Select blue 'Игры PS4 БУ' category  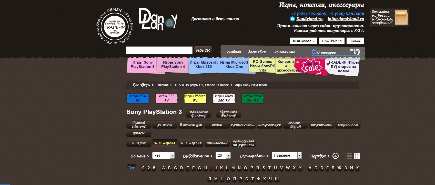point(138,98)
